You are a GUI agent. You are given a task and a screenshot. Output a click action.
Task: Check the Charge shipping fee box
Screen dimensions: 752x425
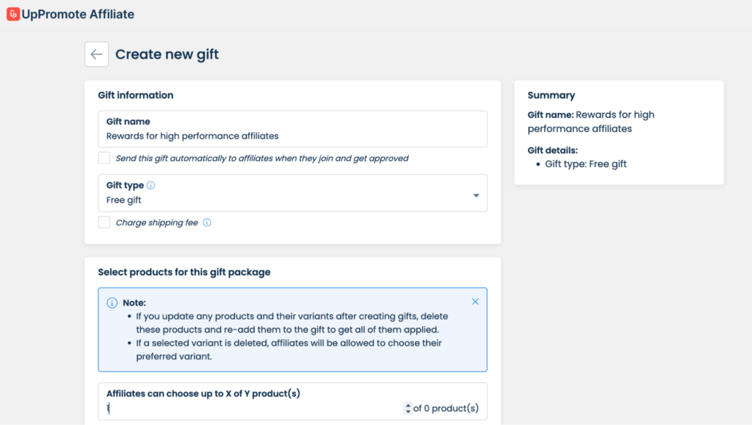[104, 223]
